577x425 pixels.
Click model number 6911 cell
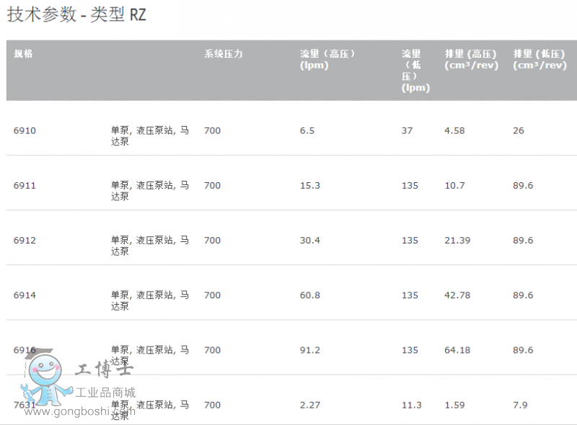coord(25,186)
